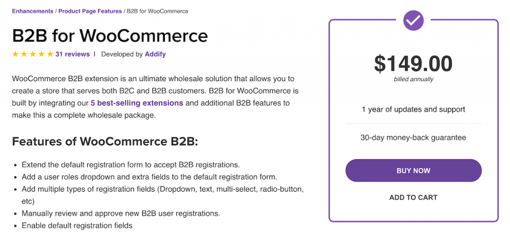
Task: Click the second yellow rating star
Action: (x=24, y=54)
